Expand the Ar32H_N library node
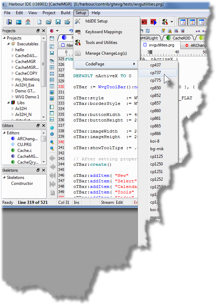 click(12, 114)
